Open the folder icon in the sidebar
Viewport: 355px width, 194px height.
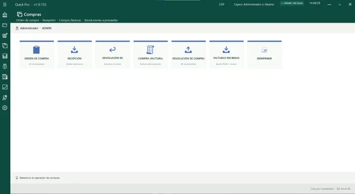tap(5, 25)
